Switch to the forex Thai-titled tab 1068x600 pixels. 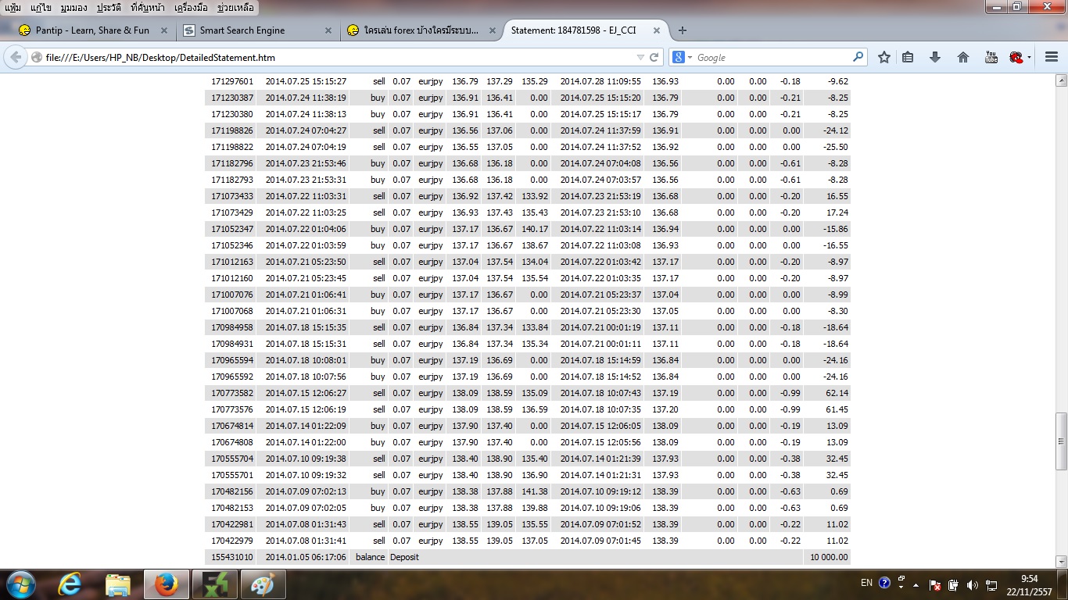(422, 30)
